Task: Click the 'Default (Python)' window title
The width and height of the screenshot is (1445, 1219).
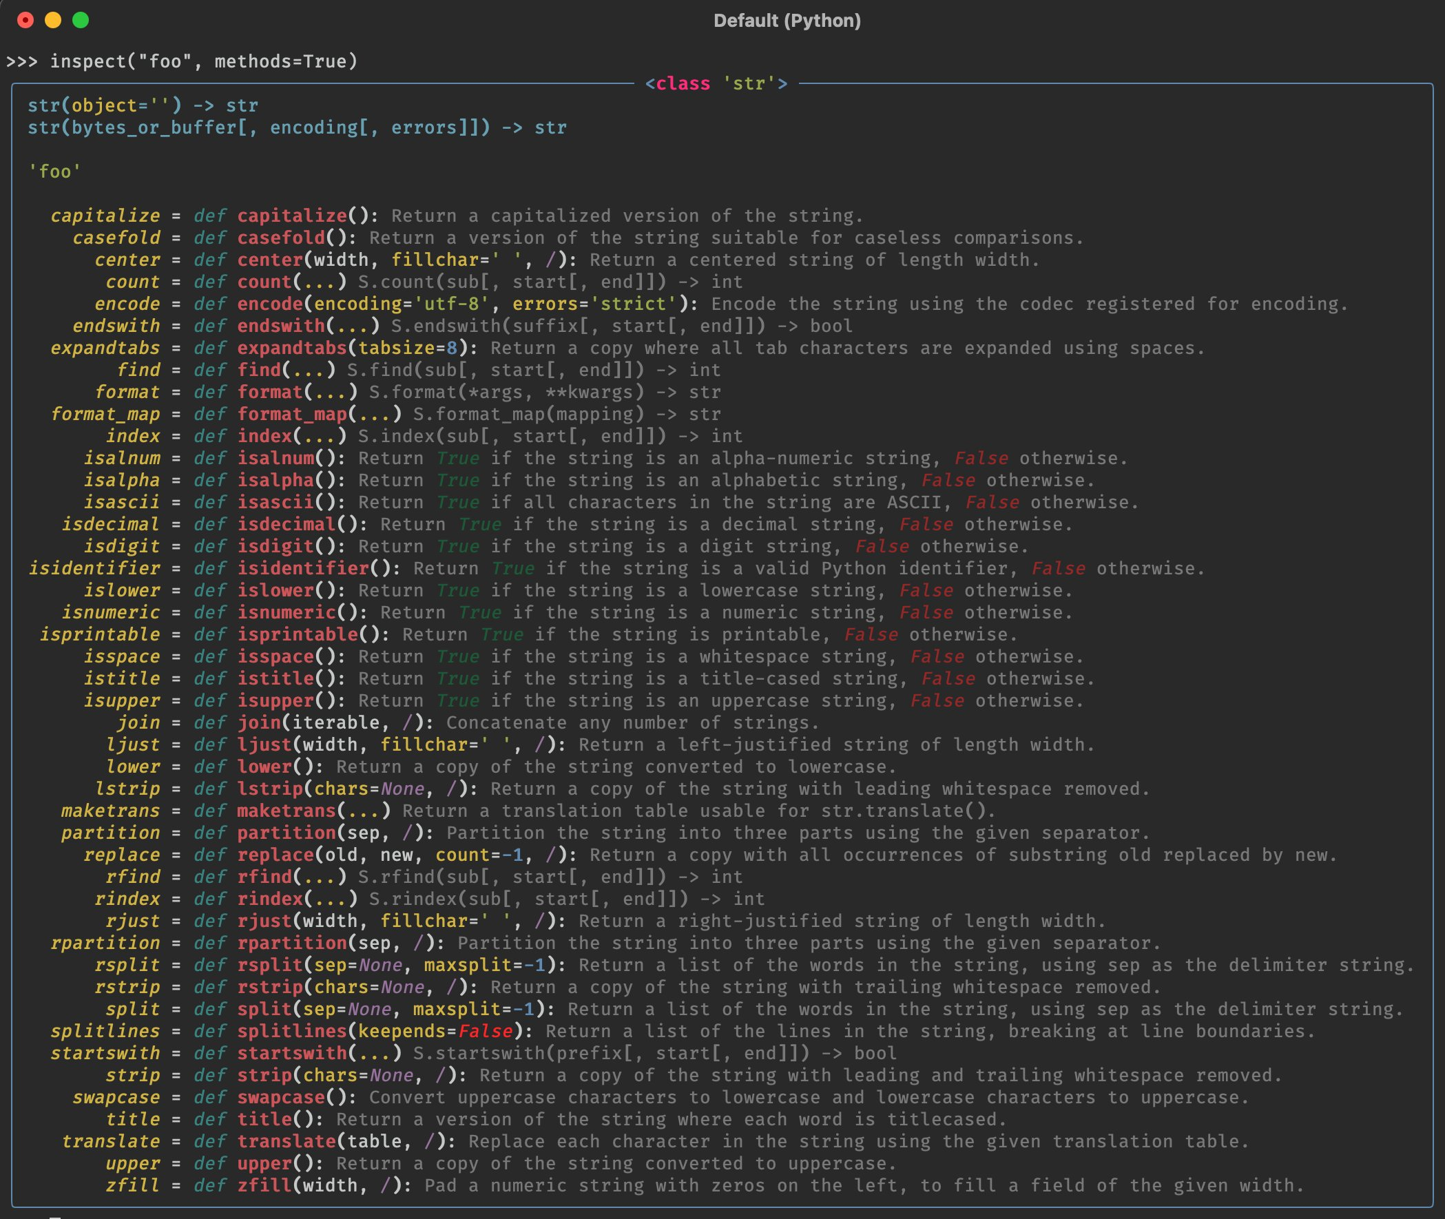Action: (787, 21)
